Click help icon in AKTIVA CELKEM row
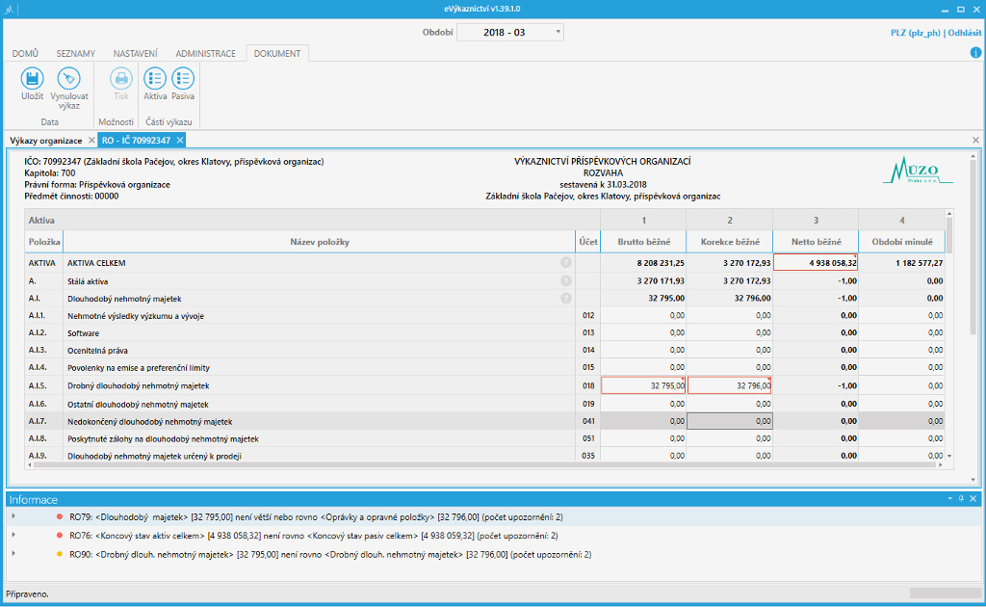The width and height of the screenshot is (986, 607). (566, 262)
